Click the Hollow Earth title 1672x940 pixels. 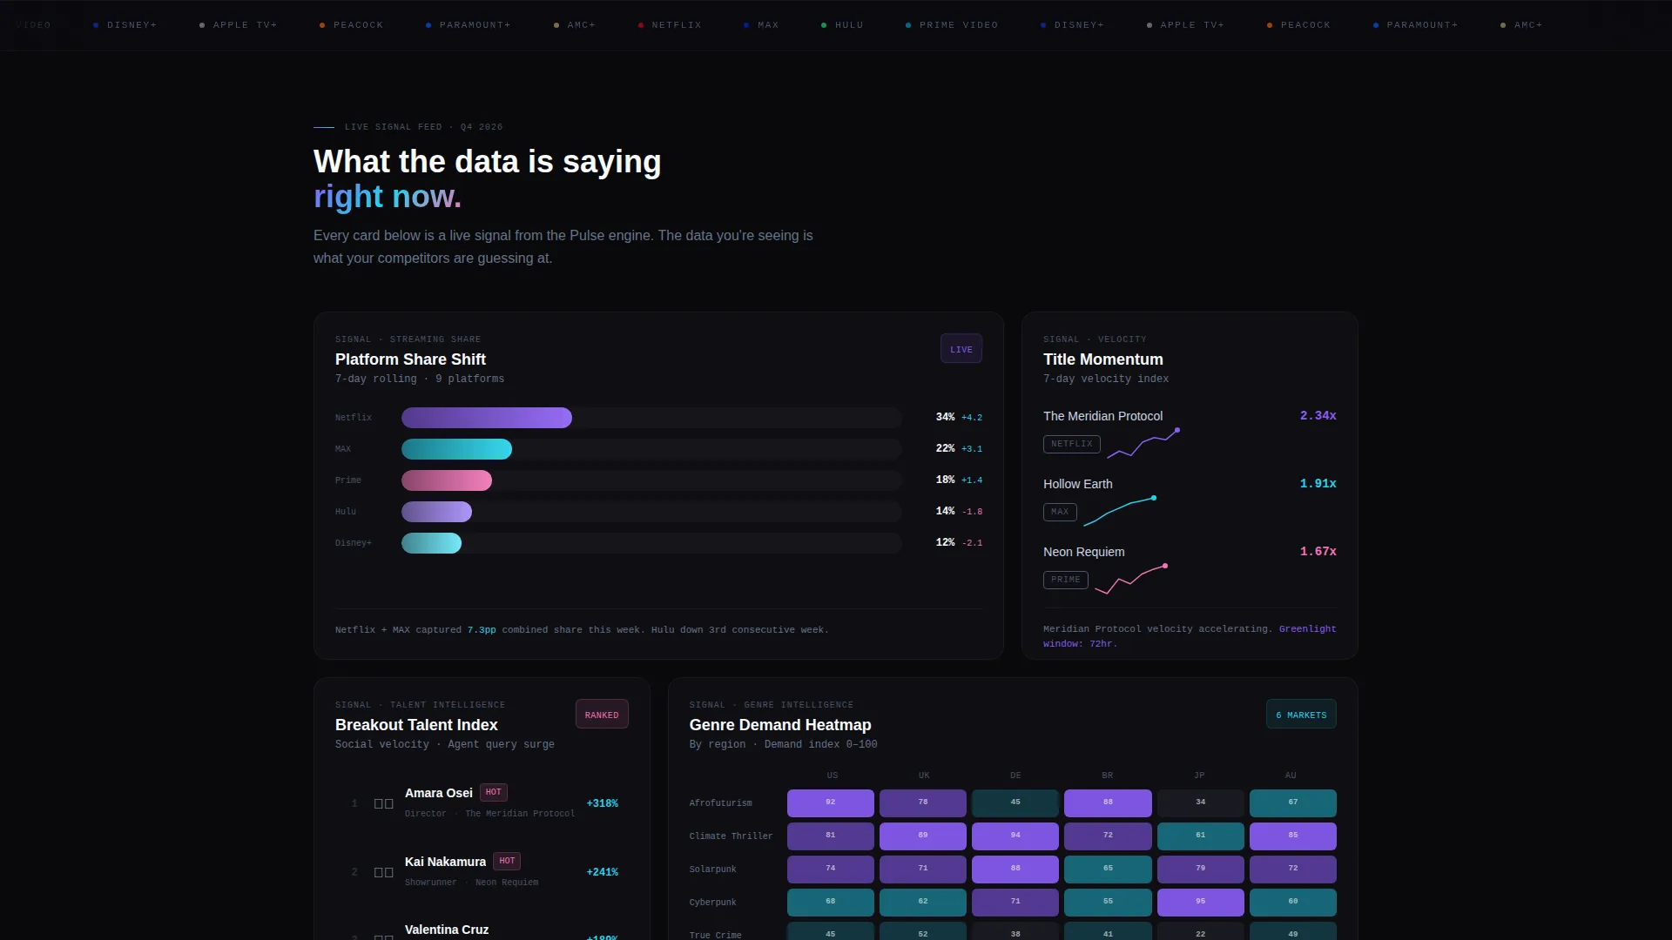(1077, 484)
